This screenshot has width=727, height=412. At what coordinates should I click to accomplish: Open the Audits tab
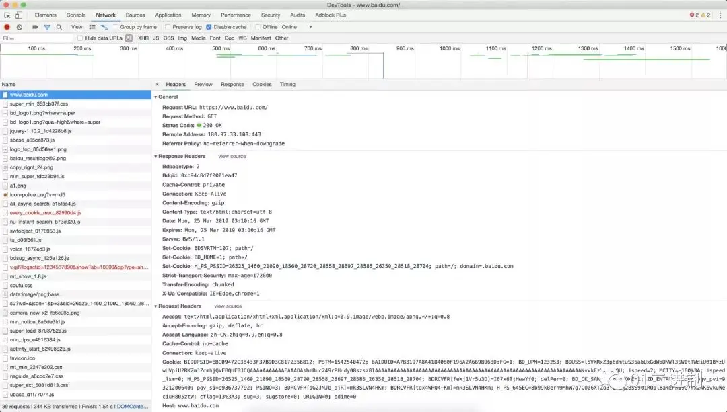point(298,15)
